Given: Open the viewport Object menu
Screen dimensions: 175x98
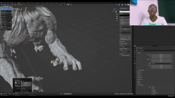Looking at the screenshot, I should pos(21,5).
